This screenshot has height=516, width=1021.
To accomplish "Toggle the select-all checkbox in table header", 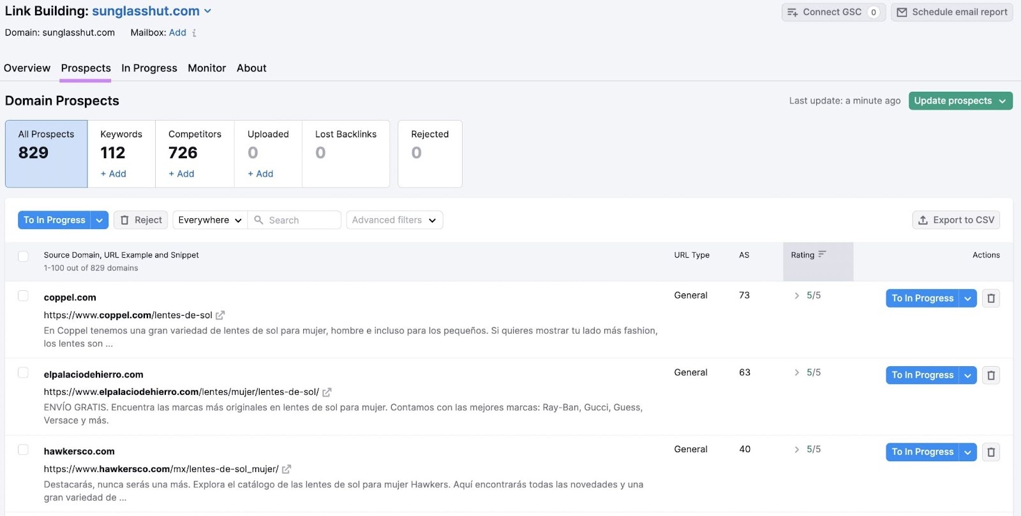I will pos(23,256).
